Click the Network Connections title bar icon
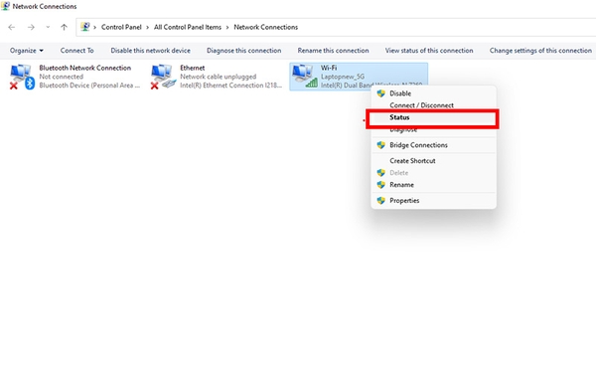 5,6
